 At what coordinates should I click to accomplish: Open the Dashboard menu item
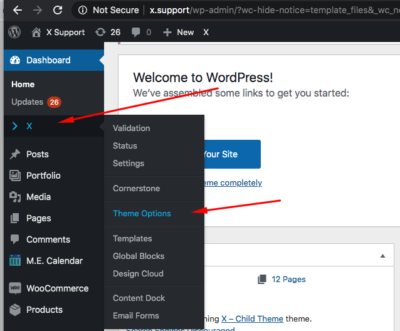(x=54, y=60)
